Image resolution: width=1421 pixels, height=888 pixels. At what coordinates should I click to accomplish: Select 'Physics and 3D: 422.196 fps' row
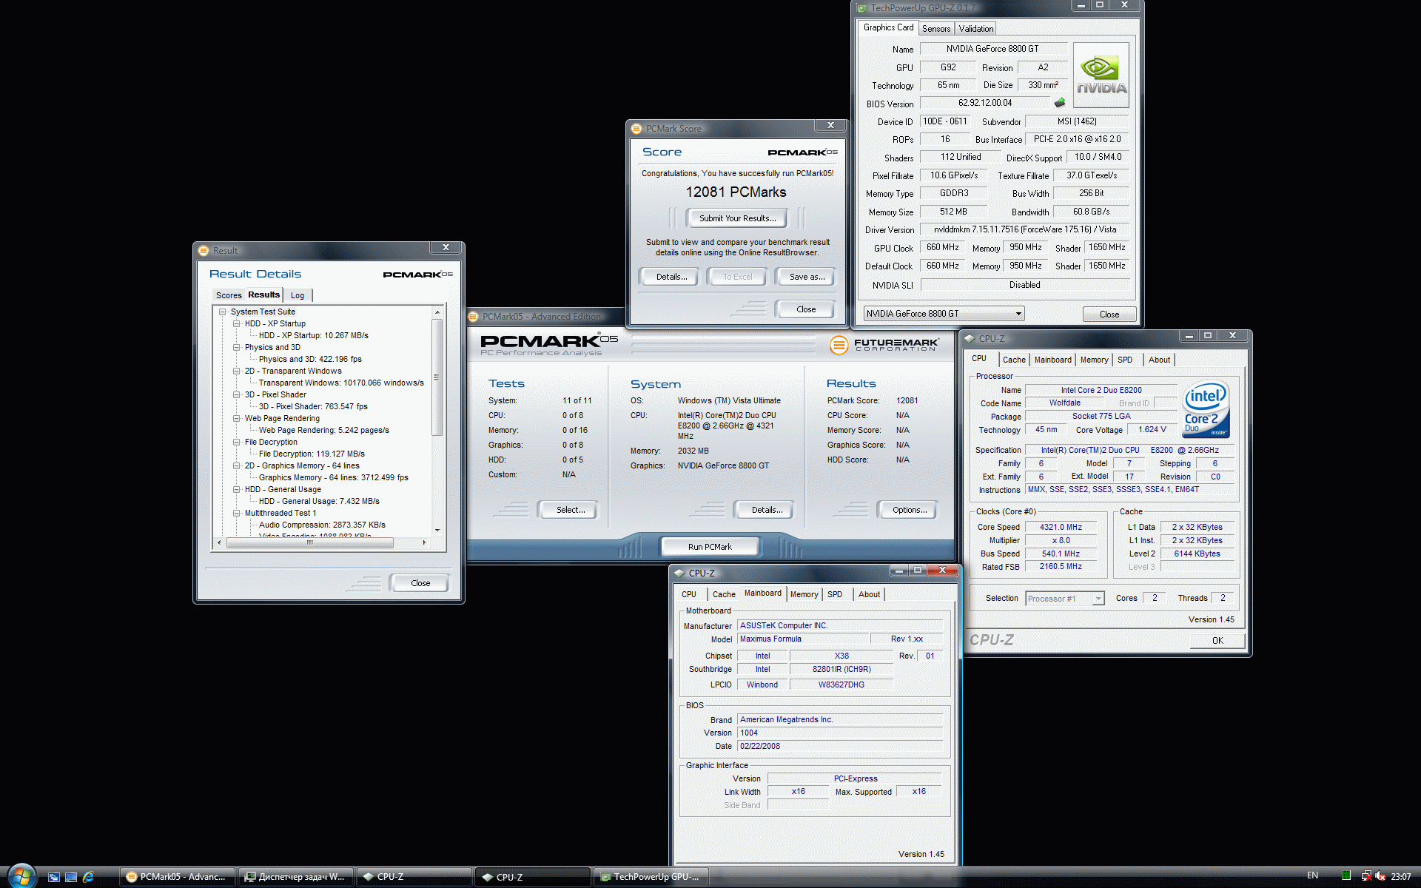point(309,360)
